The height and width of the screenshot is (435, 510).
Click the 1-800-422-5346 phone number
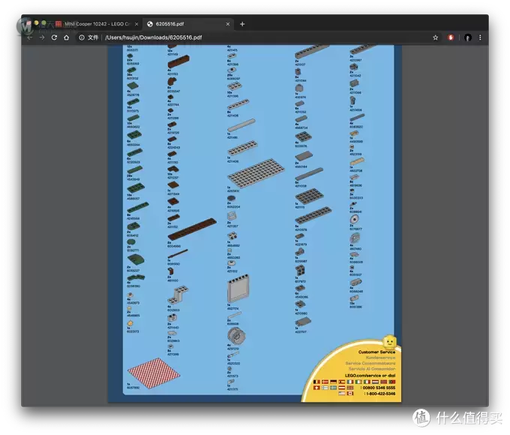pyautogui.click(x=381, y=394)
